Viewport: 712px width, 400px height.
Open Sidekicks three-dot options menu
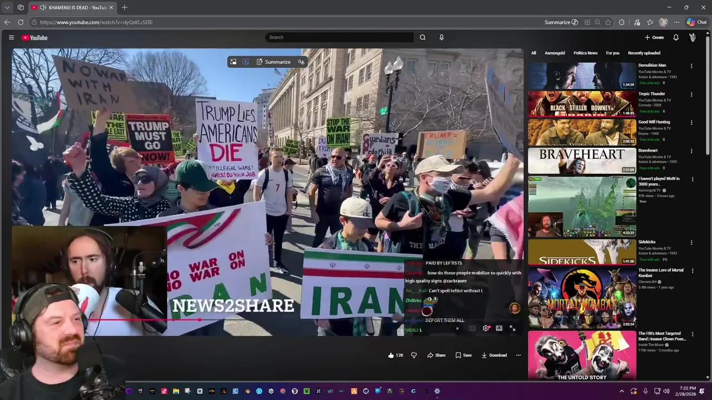point(692,243)
